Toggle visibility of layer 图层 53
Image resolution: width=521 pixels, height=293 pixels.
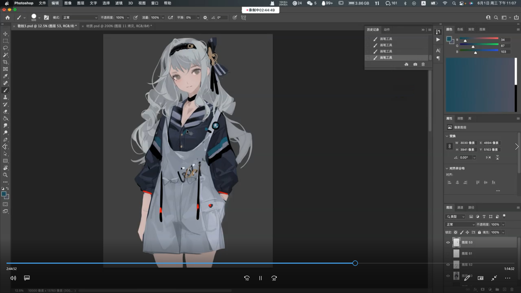(448, 243)
